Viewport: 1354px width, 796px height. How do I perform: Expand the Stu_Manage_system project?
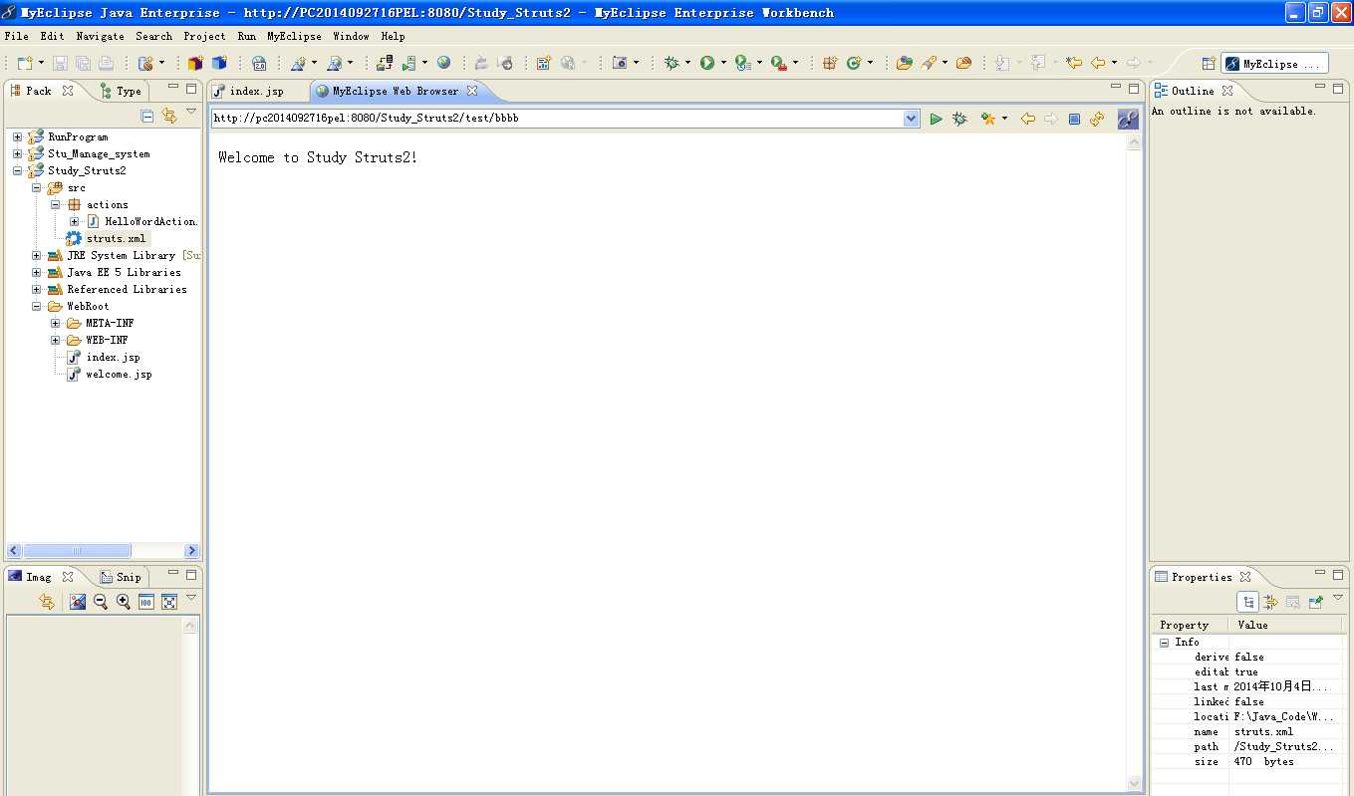coord(17,153)
